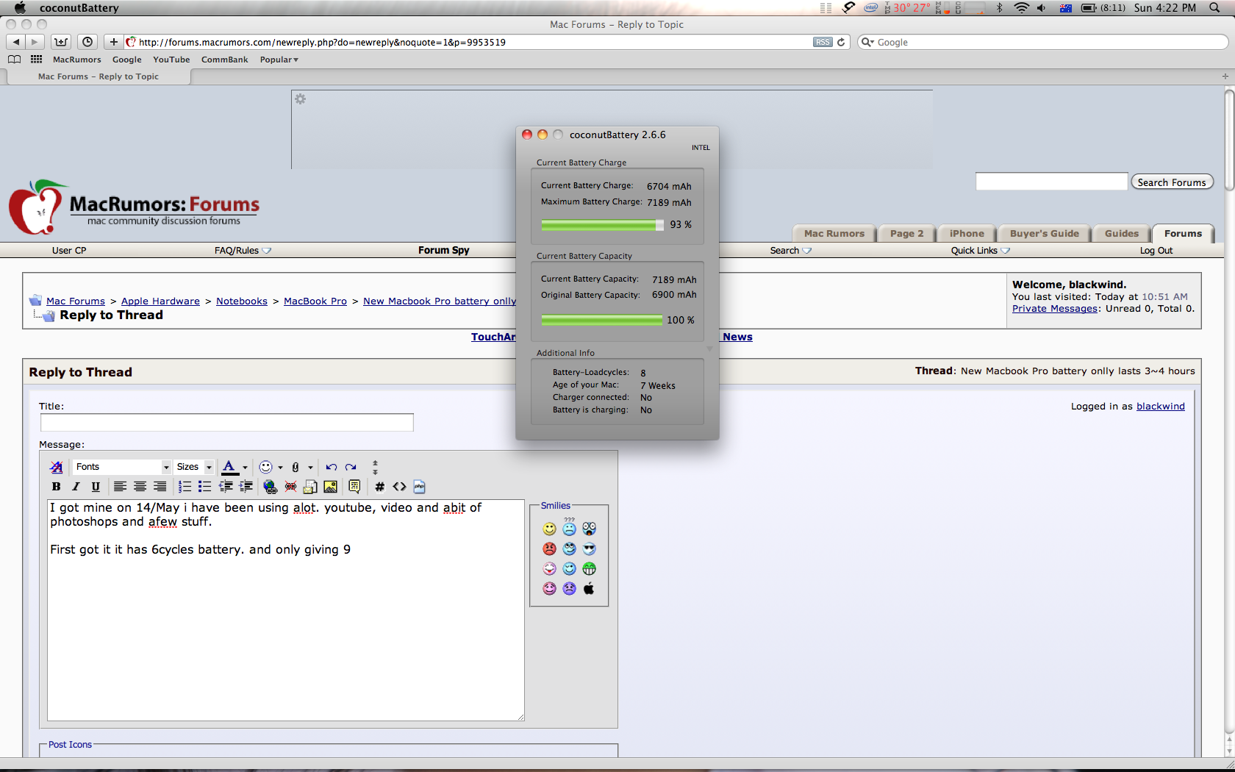Viewport: 1235px width, 772px height.
Task: Open smilies dropdown arrow in toolbar
Action: click(x=280, y=468)
